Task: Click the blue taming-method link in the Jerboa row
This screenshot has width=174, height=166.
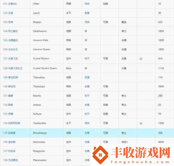Action: [x=87, y=105]
